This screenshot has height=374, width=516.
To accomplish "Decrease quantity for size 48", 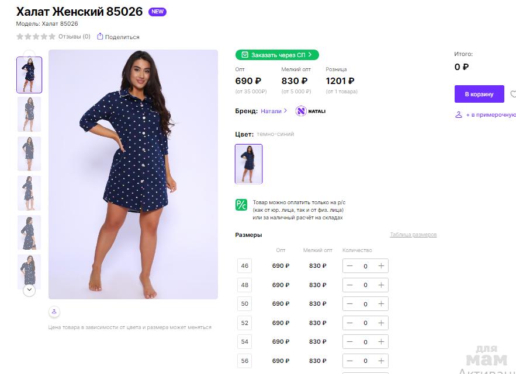I will [349, 285].
